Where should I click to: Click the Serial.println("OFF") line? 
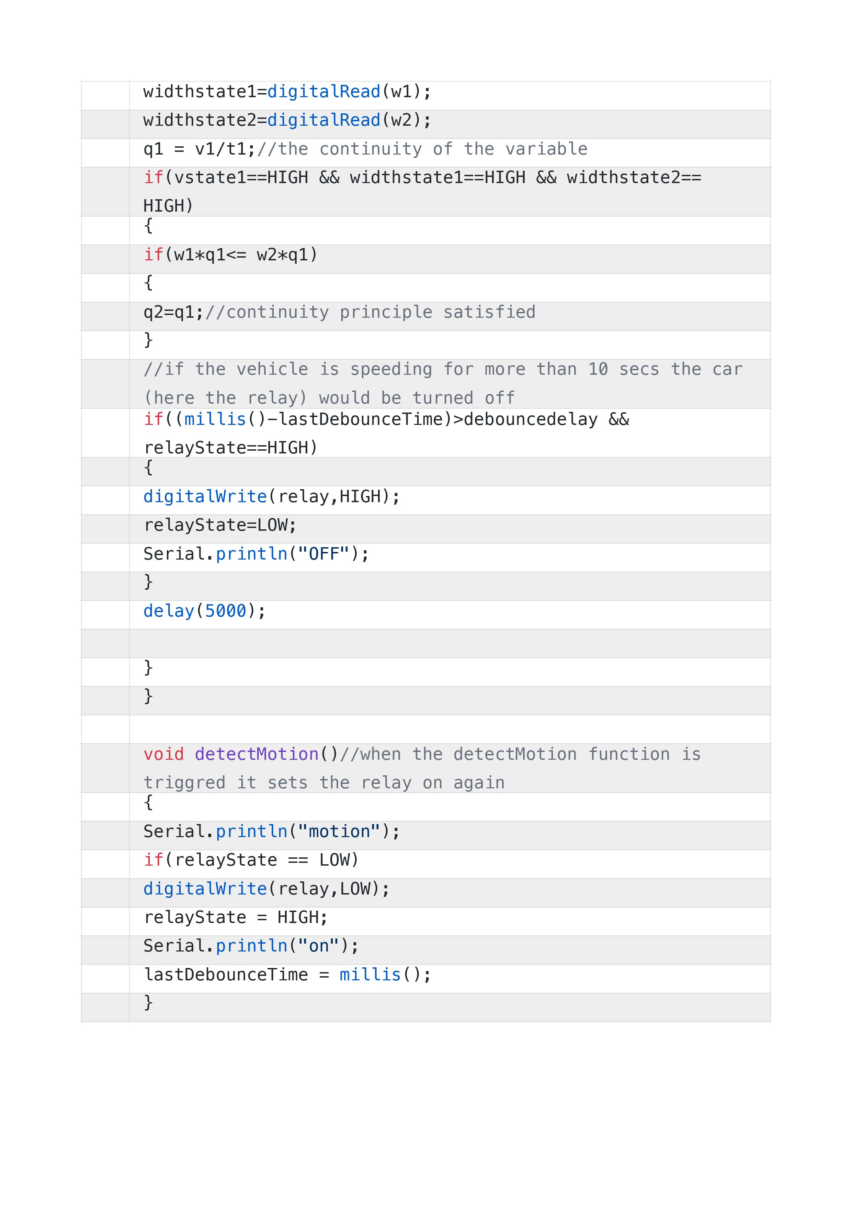pyautogui.click(x=256, y=554)
